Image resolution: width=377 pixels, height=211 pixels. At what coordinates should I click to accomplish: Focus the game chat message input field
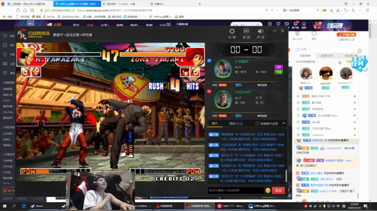pos(236,191)
